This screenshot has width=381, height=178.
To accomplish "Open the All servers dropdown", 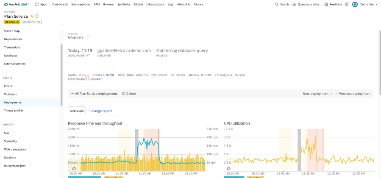I will (78, 36).
